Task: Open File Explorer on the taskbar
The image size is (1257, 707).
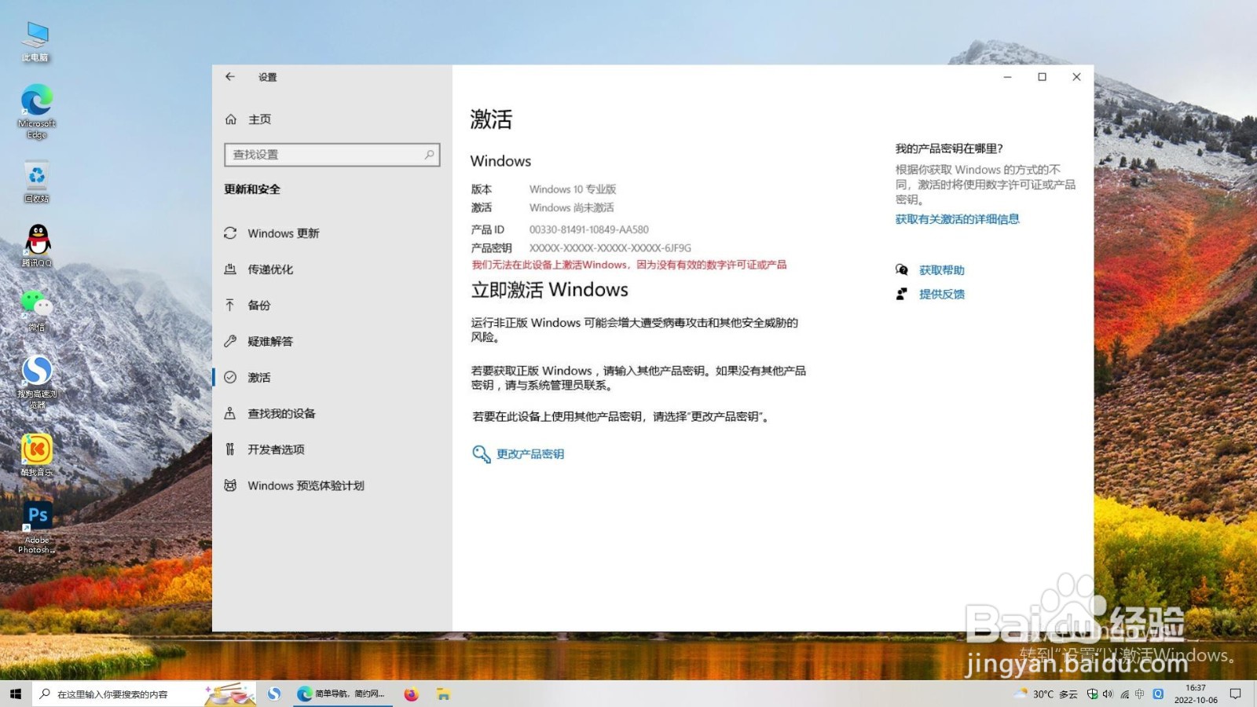Action: (x=443, y=694)
